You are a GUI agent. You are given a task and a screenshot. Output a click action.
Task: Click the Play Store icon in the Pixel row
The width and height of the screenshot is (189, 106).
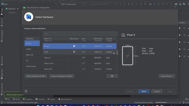pyautogui.click(x=74, y=52)
